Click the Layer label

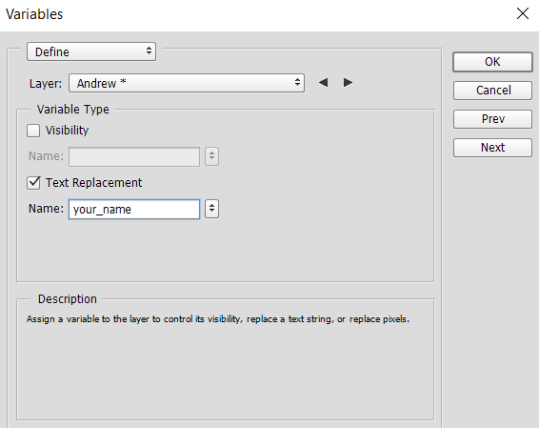pos(46,84)
